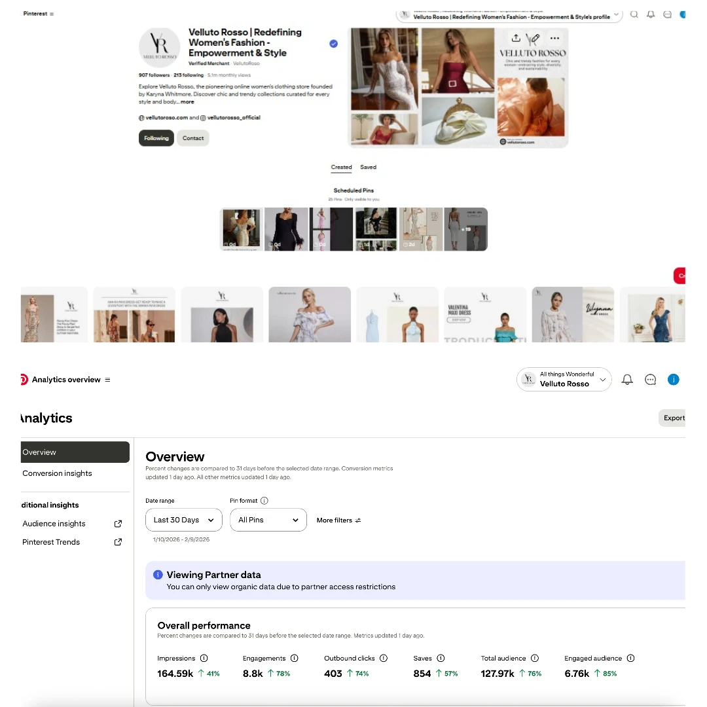Screen dimensions: 707x707
Task: Click the Pin format info icon
Action: [264, 501]
